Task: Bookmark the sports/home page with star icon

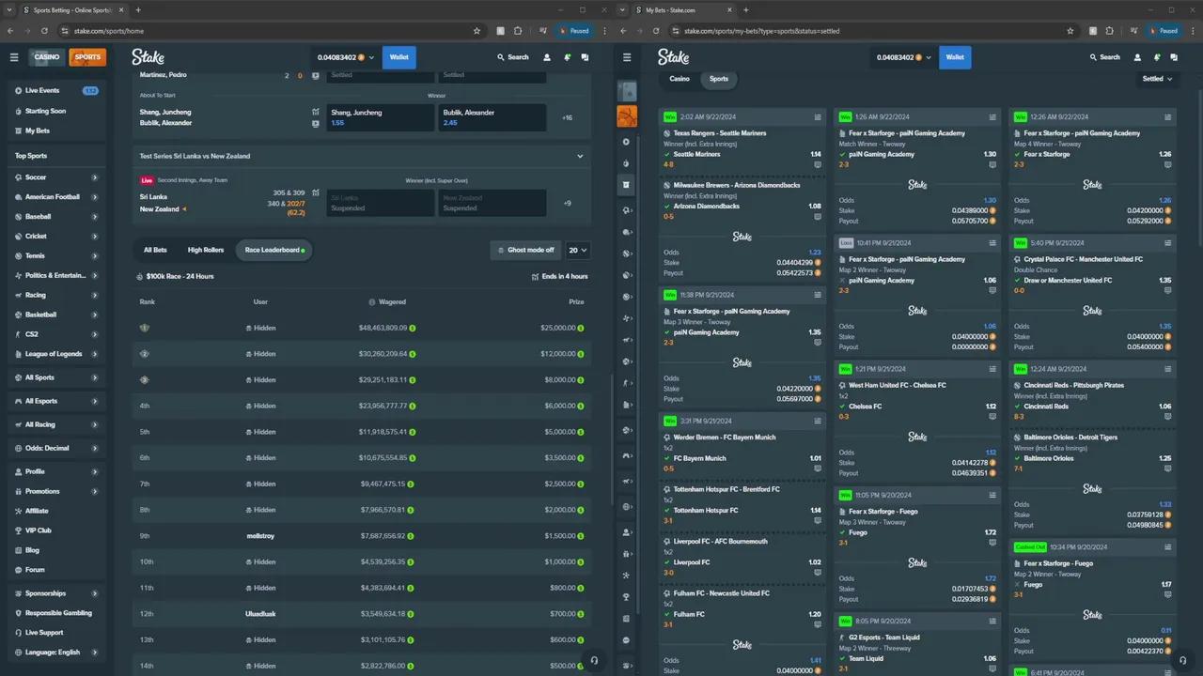Action: click(x=477, y=31)
